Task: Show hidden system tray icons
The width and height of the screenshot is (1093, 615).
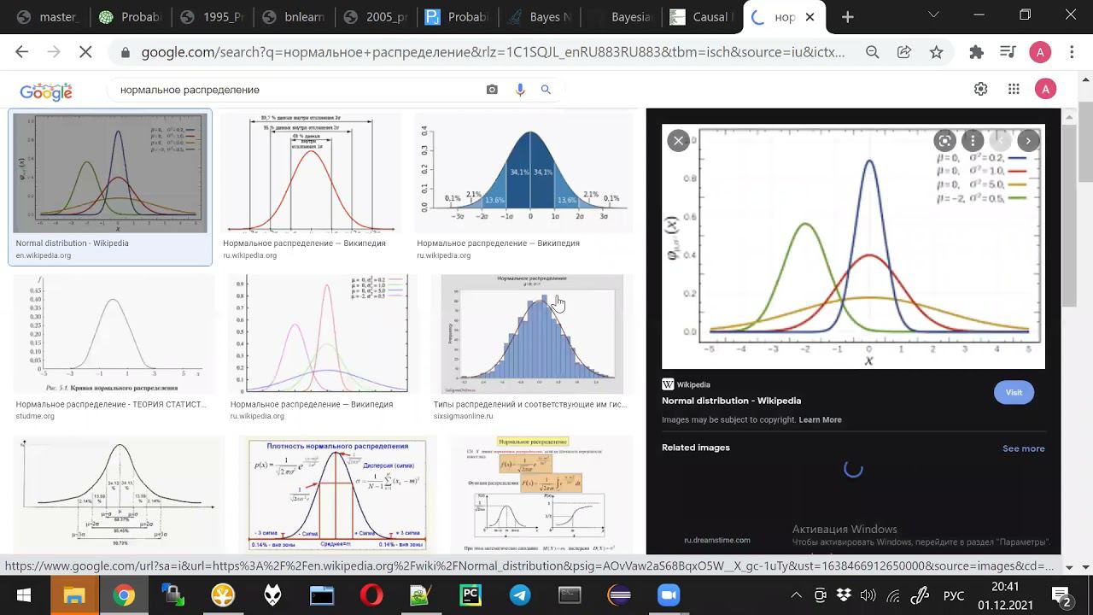Action: tap(796, 595)
